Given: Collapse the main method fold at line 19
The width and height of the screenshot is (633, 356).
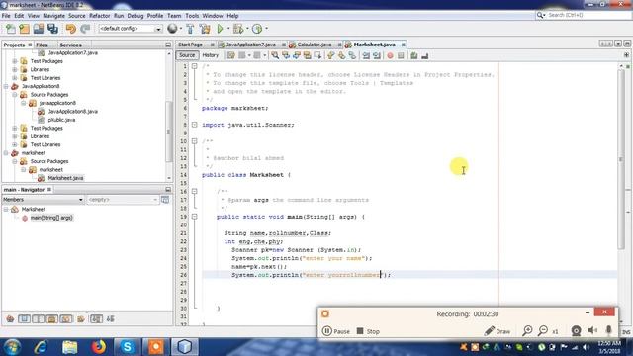Looking at the screenshot, I should tap(195, 217).
